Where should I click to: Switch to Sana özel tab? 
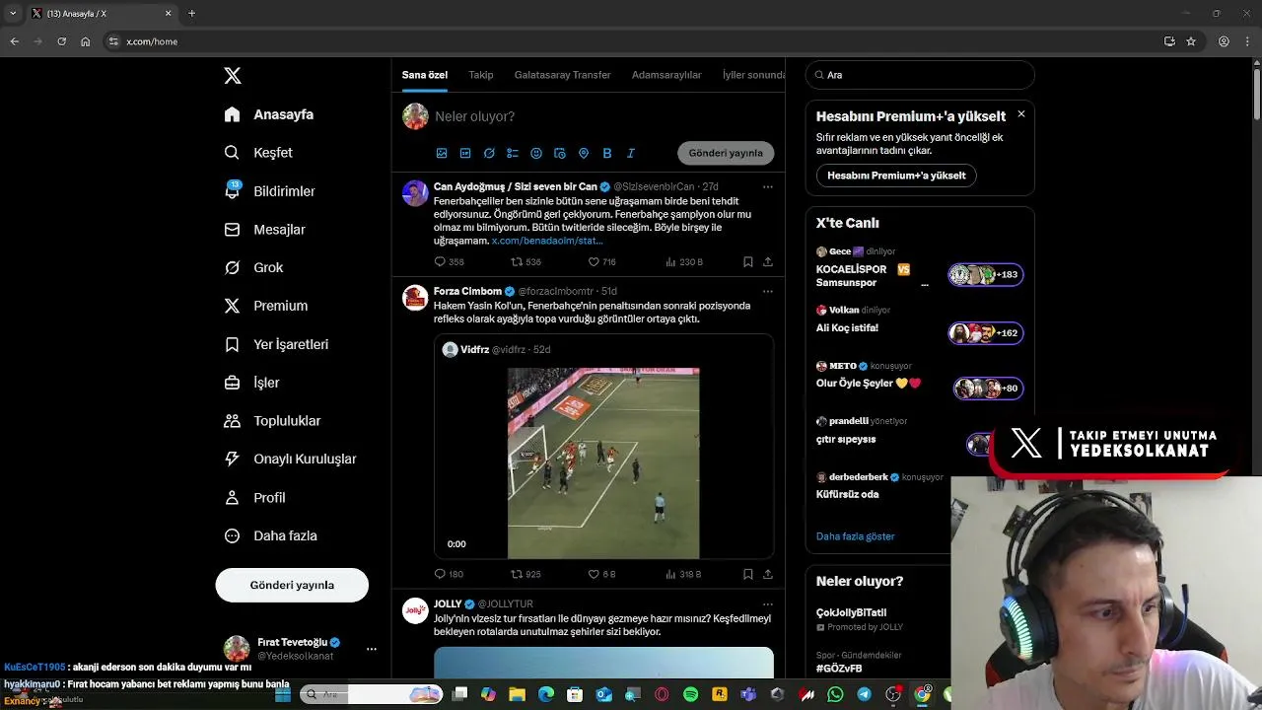tap(425, 75)
